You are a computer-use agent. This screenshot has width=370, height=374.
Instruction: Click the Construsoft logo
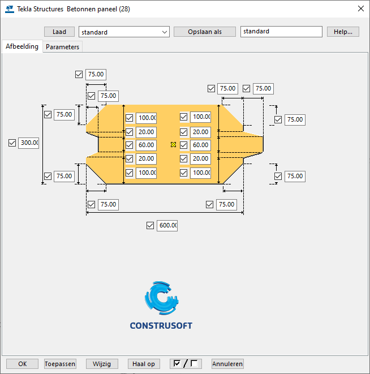[161, 305]
